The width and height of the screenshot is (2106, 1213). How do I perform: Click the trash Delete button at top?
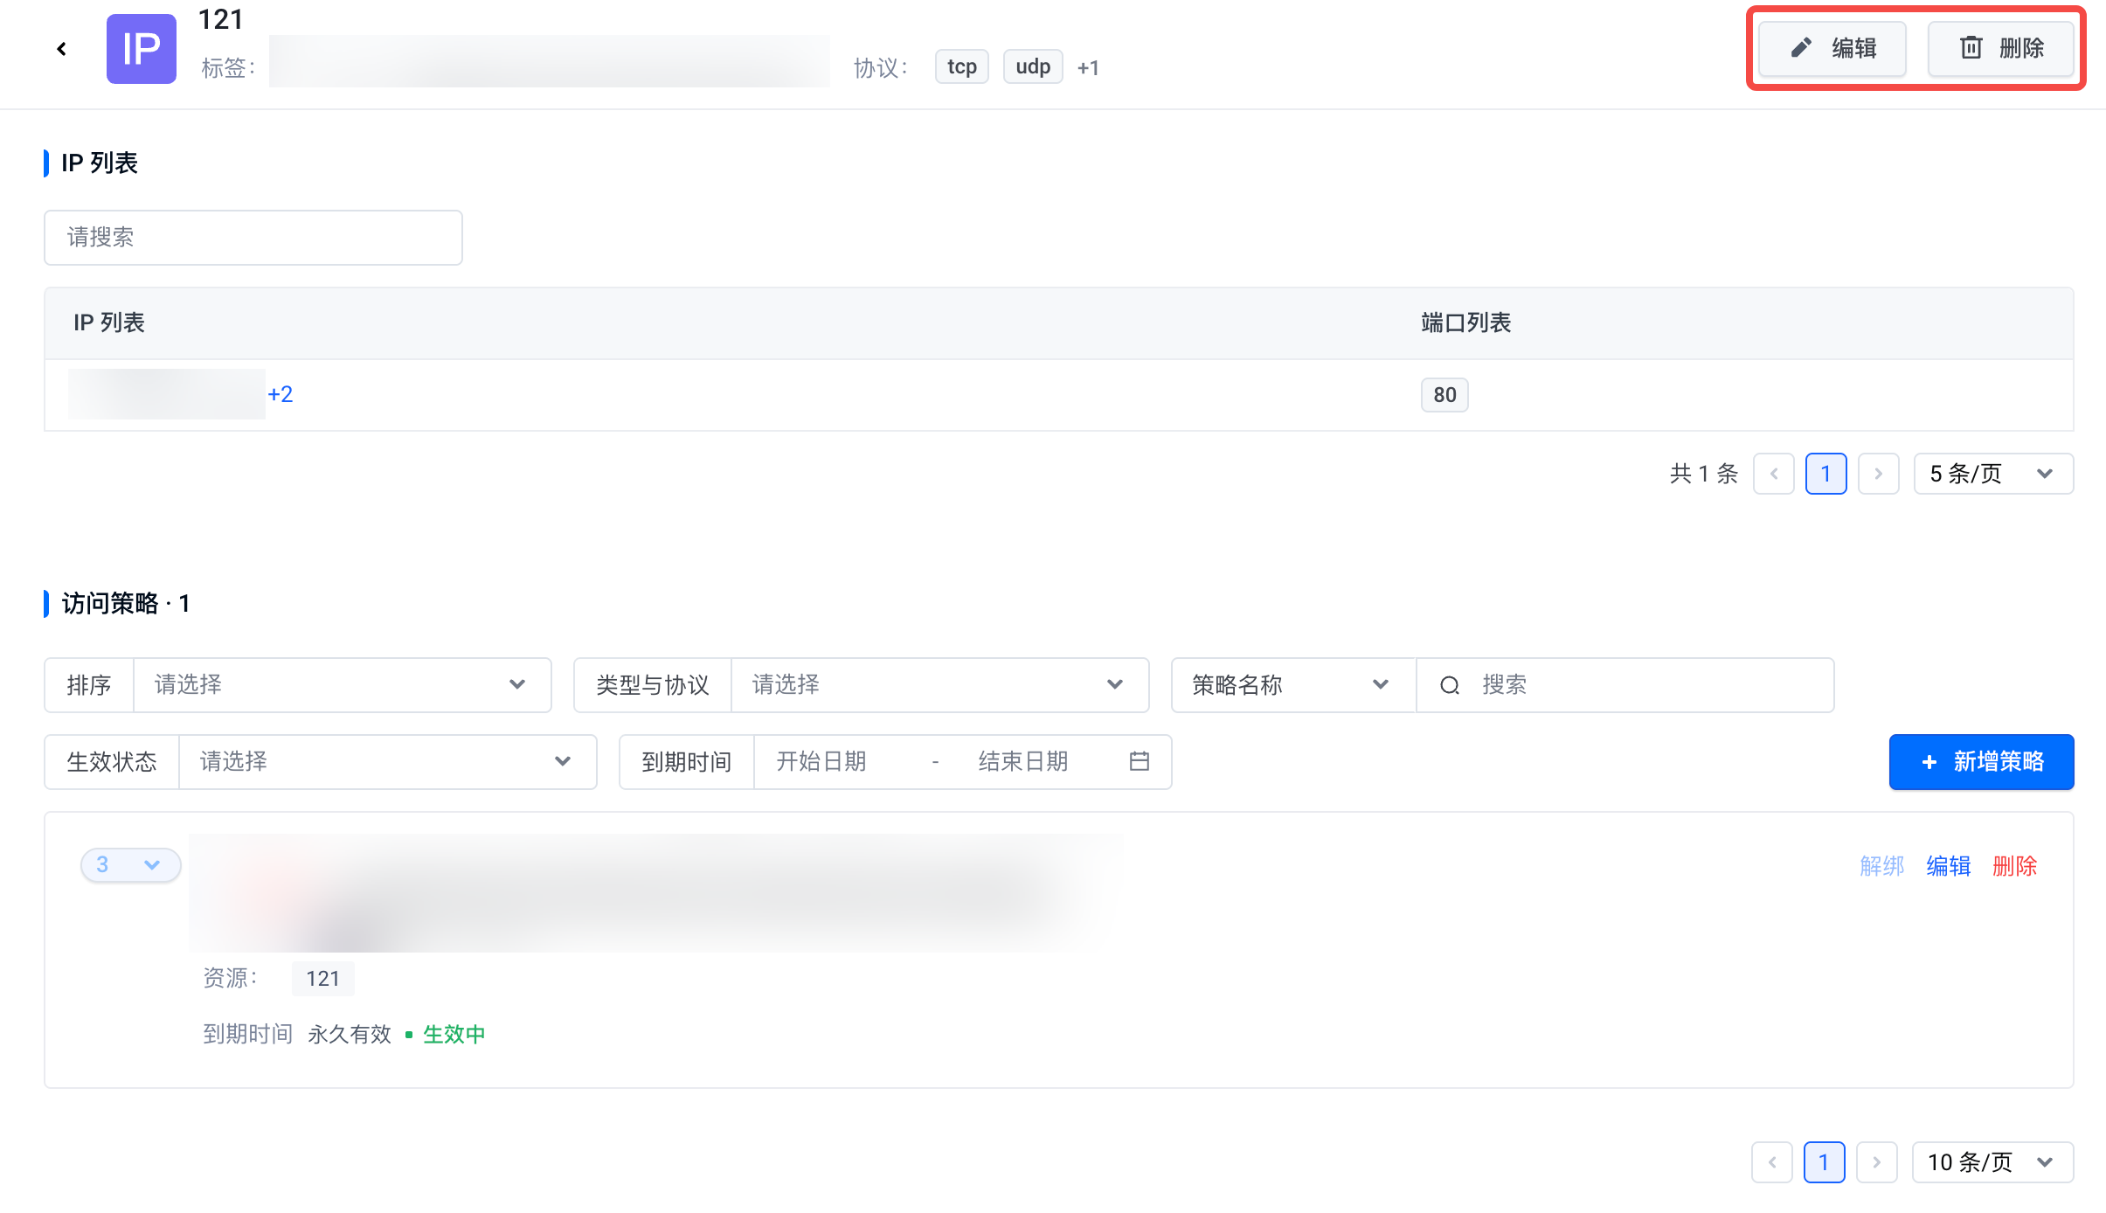point(2000,48)
